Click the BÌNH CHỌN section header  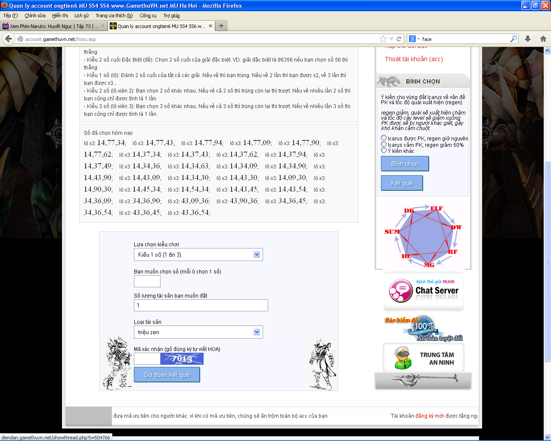click(x=423, y=81)
